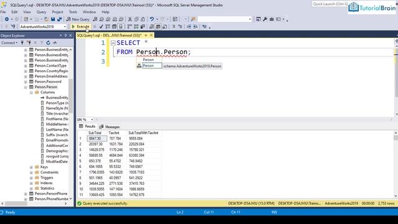Click Comment out selected lines icon
The height and width of the screenshot is (224, 398).
coord(174,26)
